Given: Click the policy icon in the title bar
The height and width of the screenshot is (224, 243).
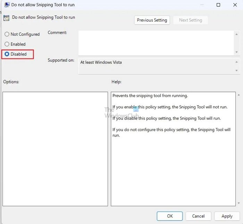Looking at the screenshot, I should (x=7, y=5).
